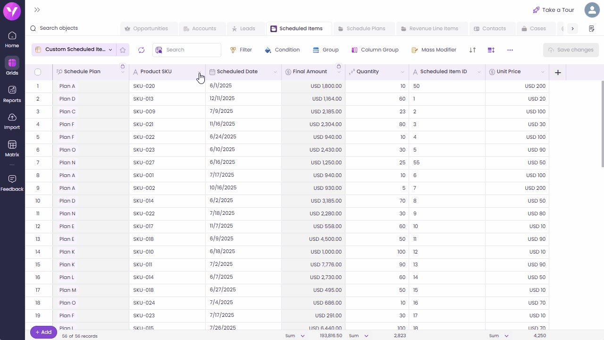The height and width of the screenshot is (340, 604).
Task: Click the grid Search input field
Action: (x=187, y=50)
